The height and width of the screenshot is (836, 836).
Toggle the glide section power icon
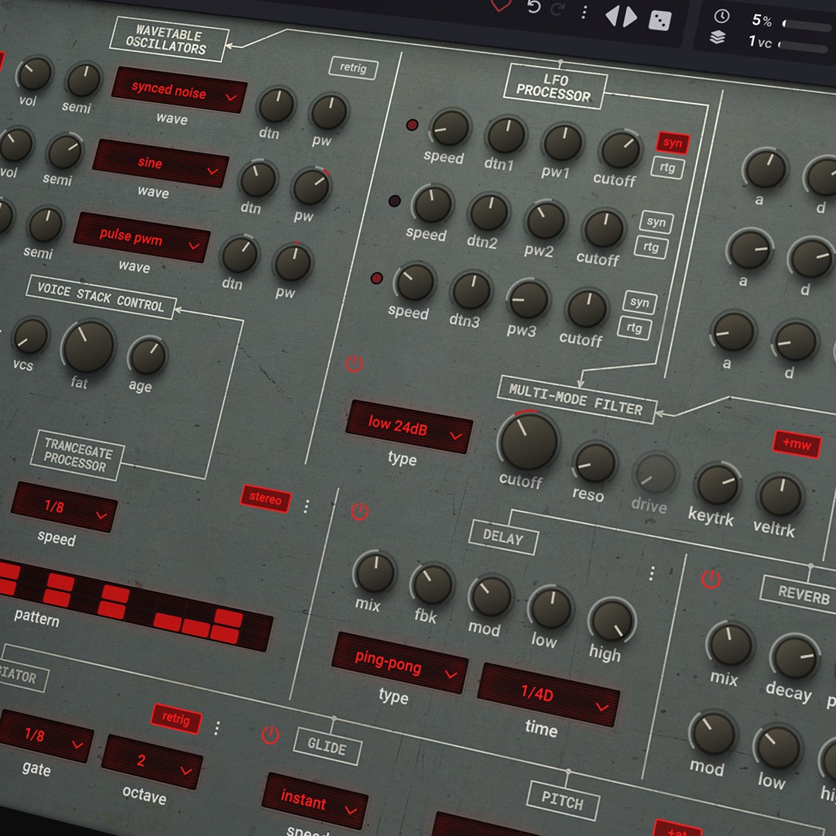[270, 735]
